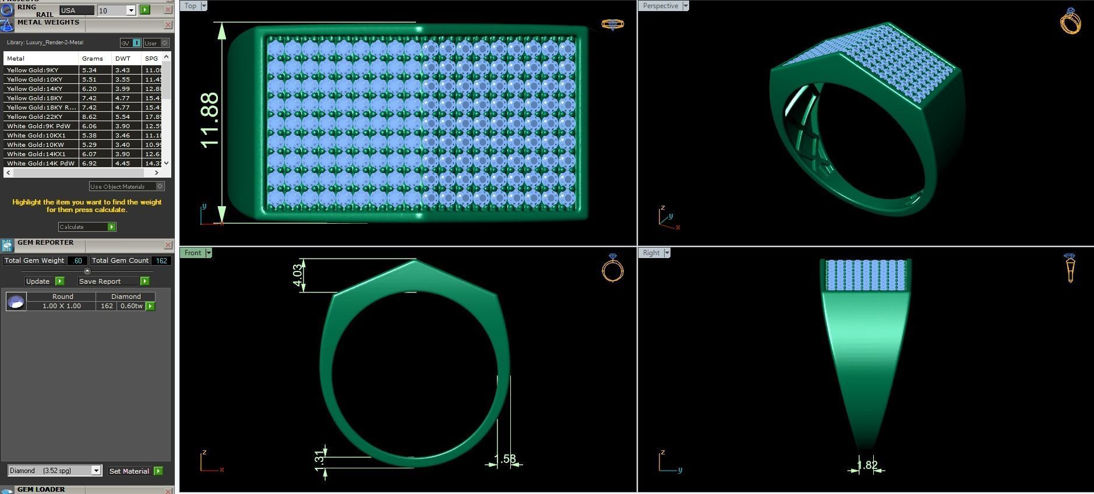This screenshot has width=1094, height=494.
Task: Close the Gem Loader panel
Action: 168,491
